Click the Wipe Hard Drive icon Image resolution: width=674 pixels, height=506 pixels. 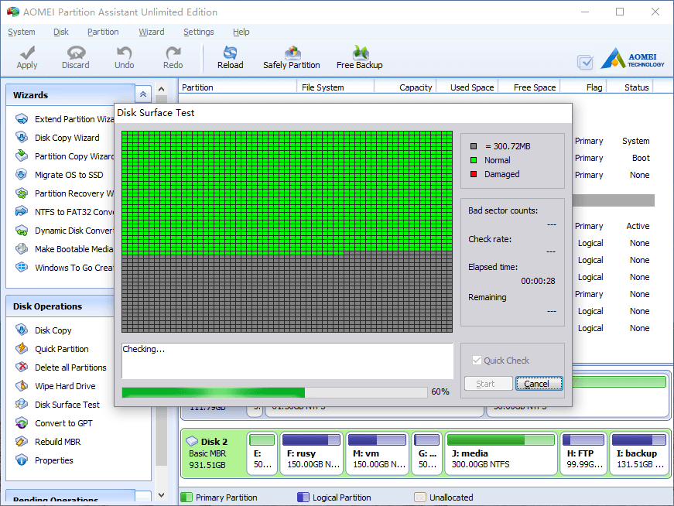(22, 386)
